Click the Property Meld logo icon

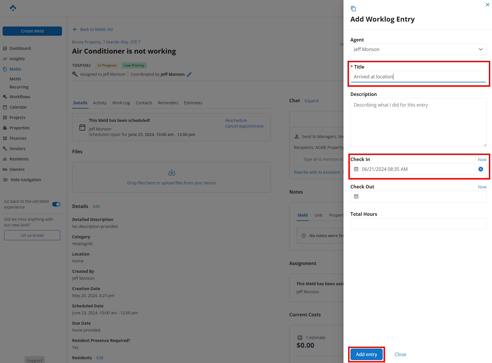(x=13, y=8)
